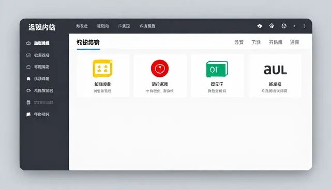Click the app title logo in dark header
This screenshot has width=331, height=190.
[x=42, y=27]
